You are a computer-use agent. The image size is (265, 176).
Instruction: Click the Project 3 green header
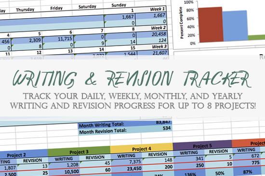click(79, 152)
